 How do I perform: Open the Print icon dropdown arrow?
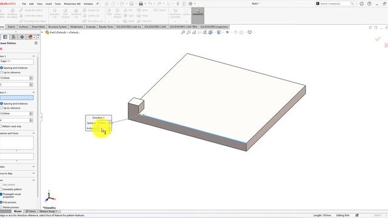(x=145, y=4)
